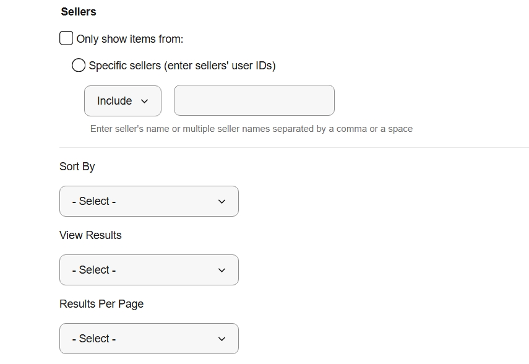Click the "Include" text inside the seller dropdown
529x364 pixels.
(x=114, y=101)
